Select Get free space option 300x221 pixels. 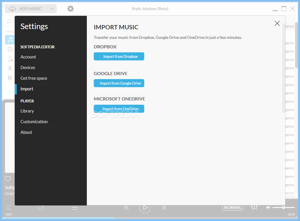coord(51,78)
